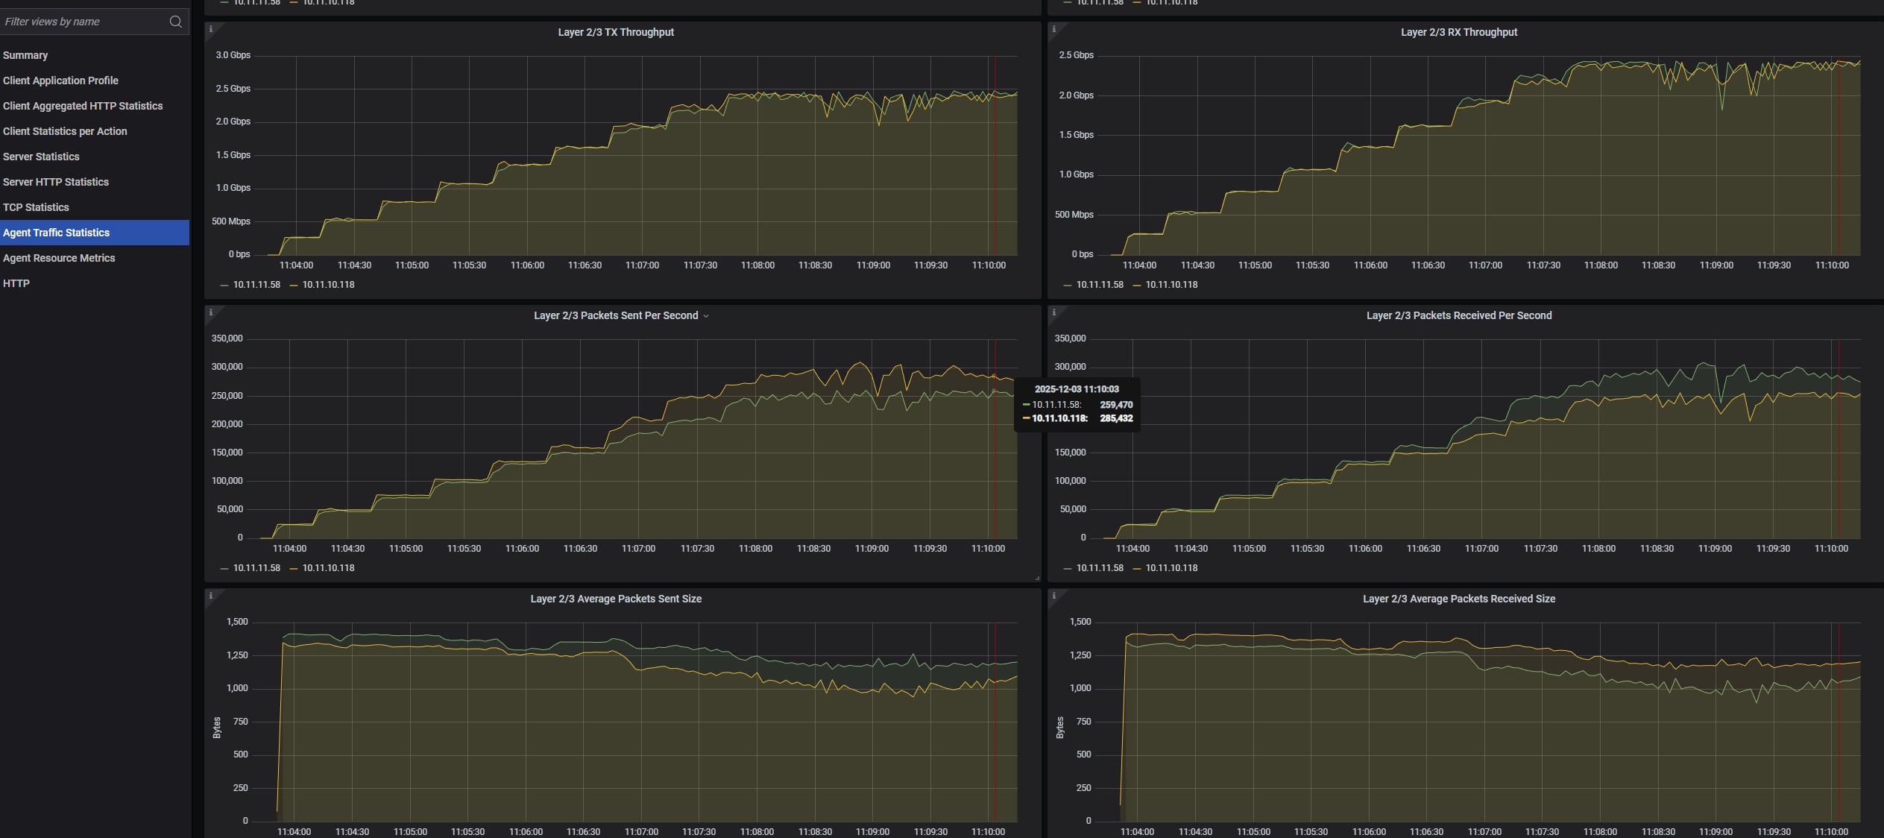Click green 10.11.11.58 swatch in Packets Received legend

(x=1068, y=569)
